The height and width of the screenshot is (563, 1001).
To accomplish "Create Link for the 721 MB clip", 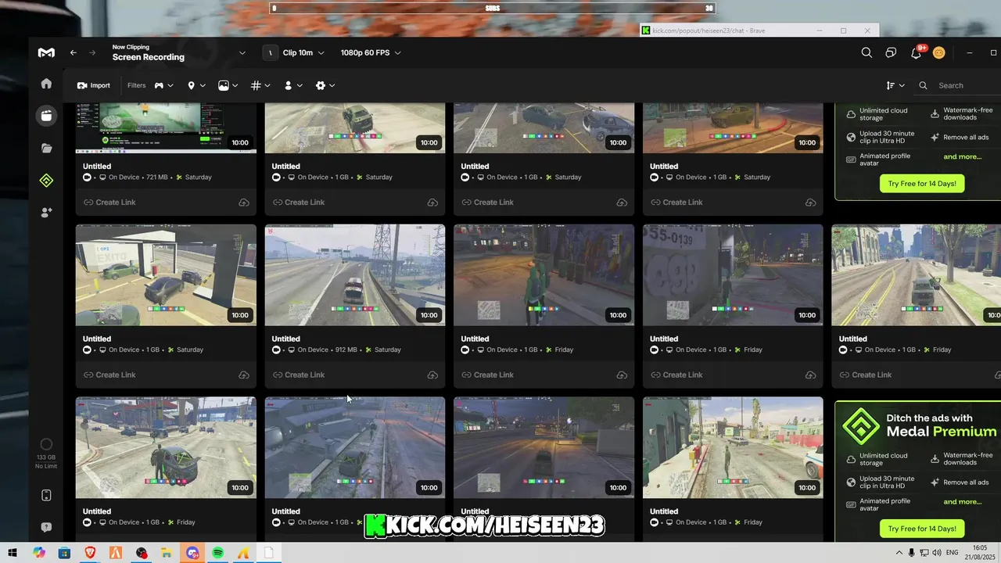I will (x=110, y=203).
